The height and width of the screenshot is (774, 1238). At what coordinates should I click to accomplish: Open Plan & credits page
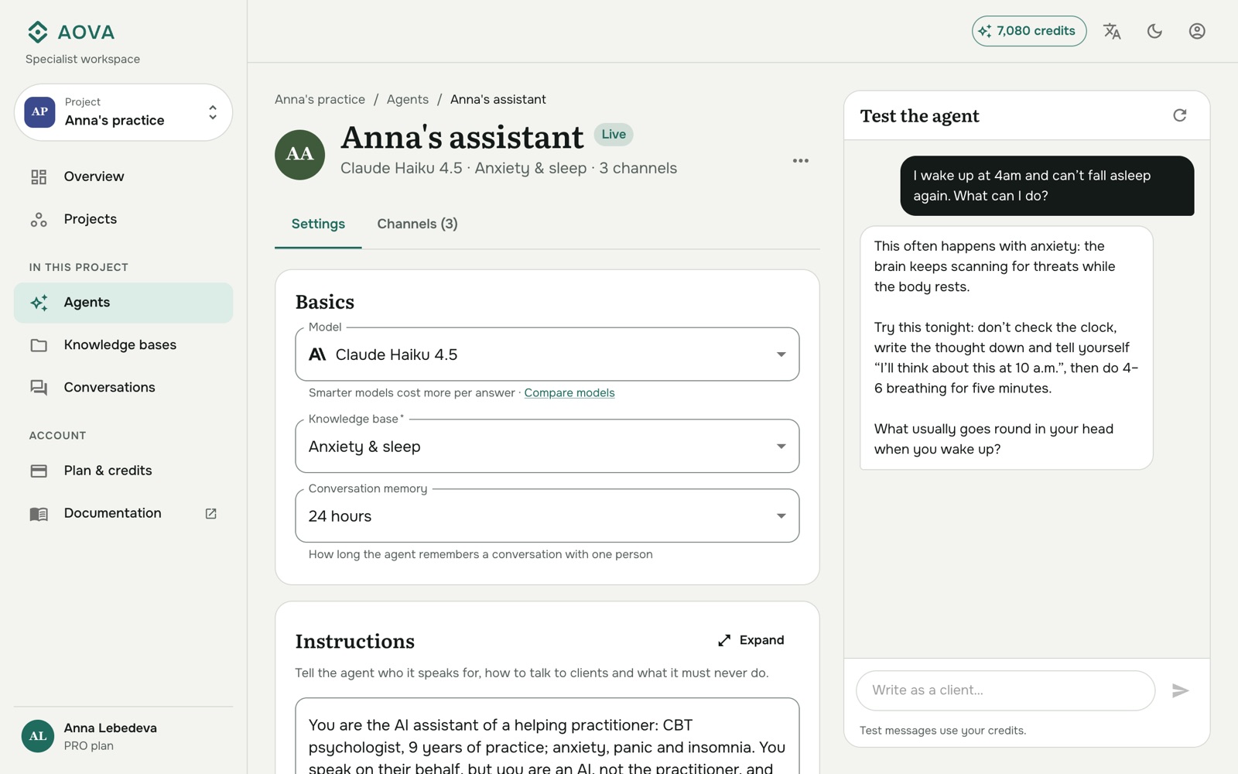(x=123, y=471)
